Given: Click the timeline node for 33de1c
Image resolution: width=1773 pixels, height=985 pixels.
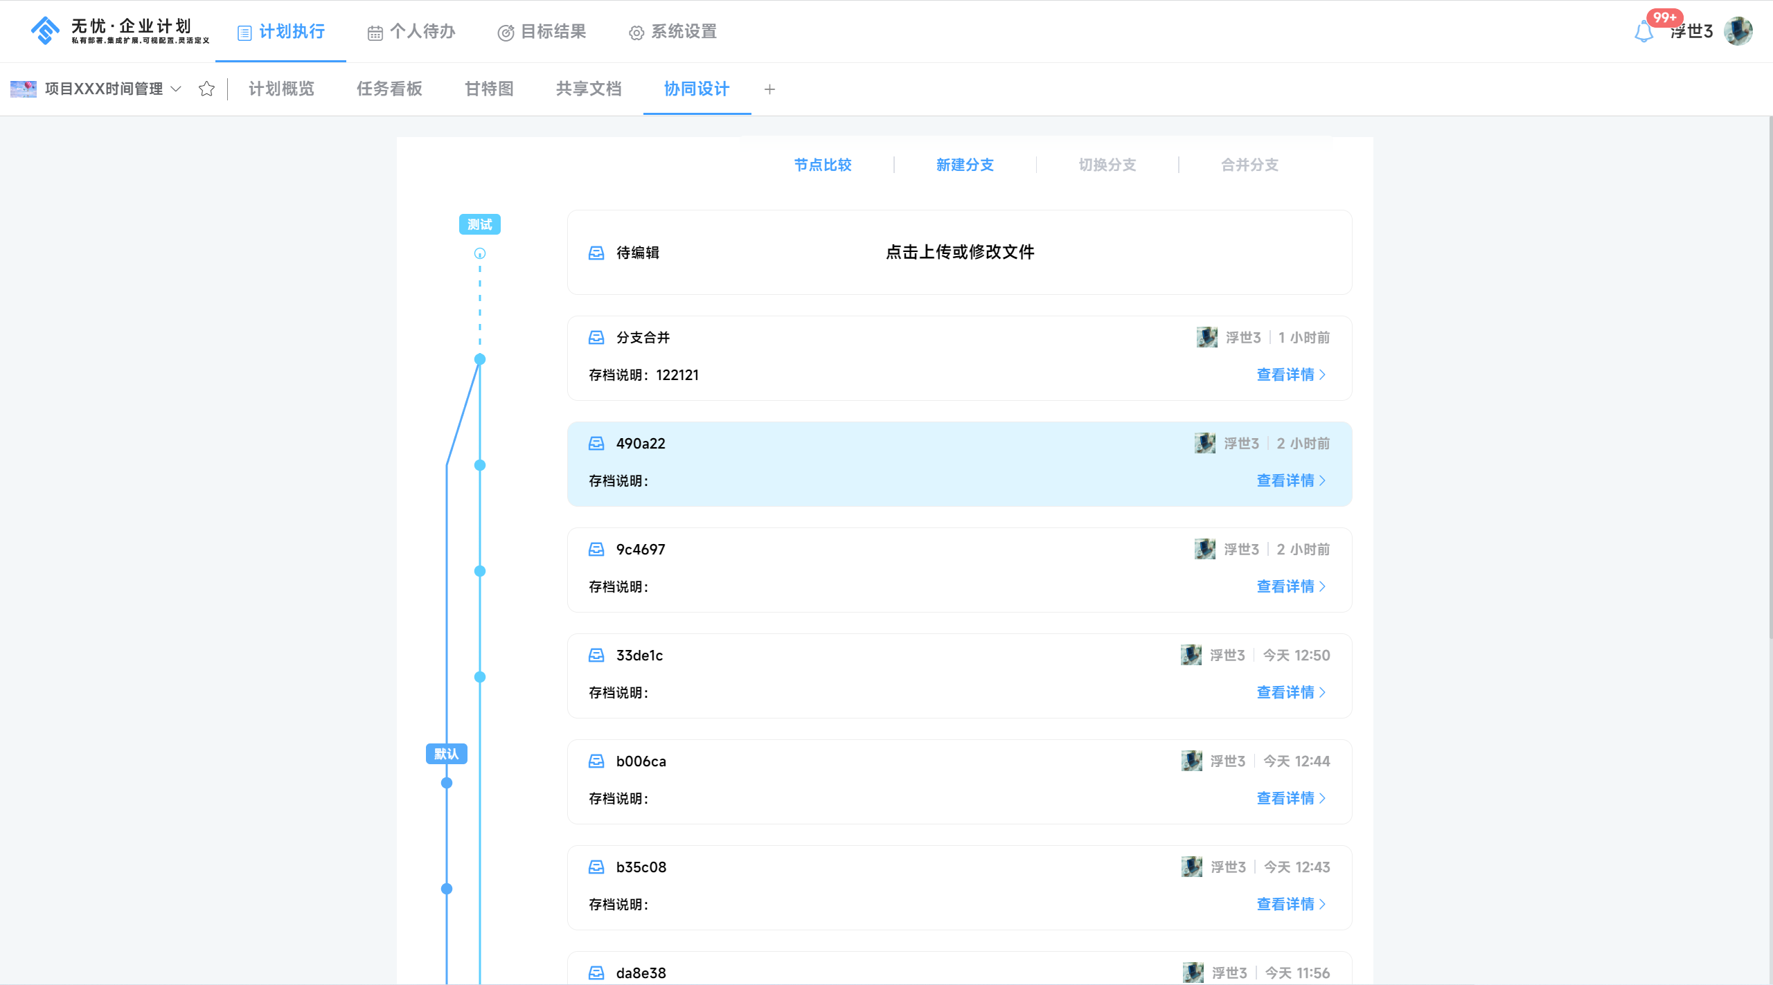Looking at the screenshot, I should (480, 677).
